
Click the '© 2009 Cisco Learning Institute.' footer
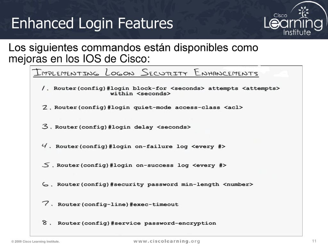(x=35, y=242)
